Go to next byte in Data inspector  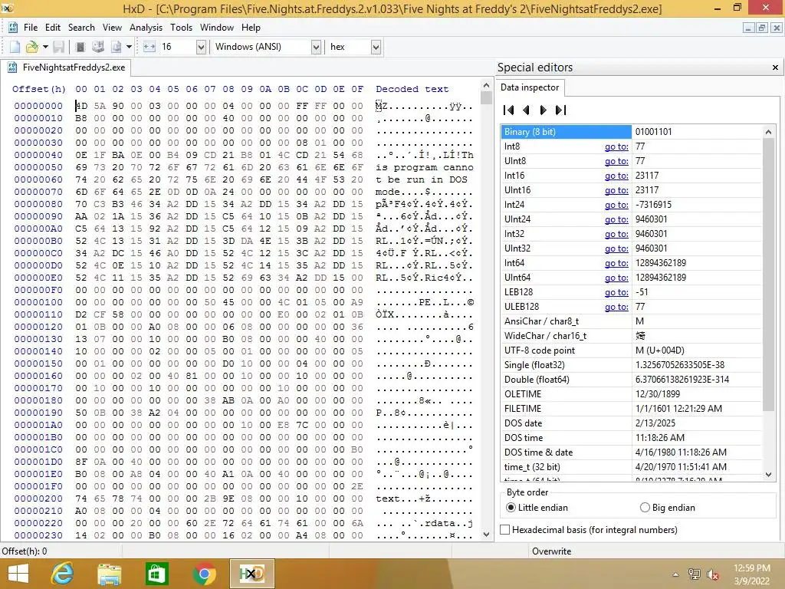point(544,110)
